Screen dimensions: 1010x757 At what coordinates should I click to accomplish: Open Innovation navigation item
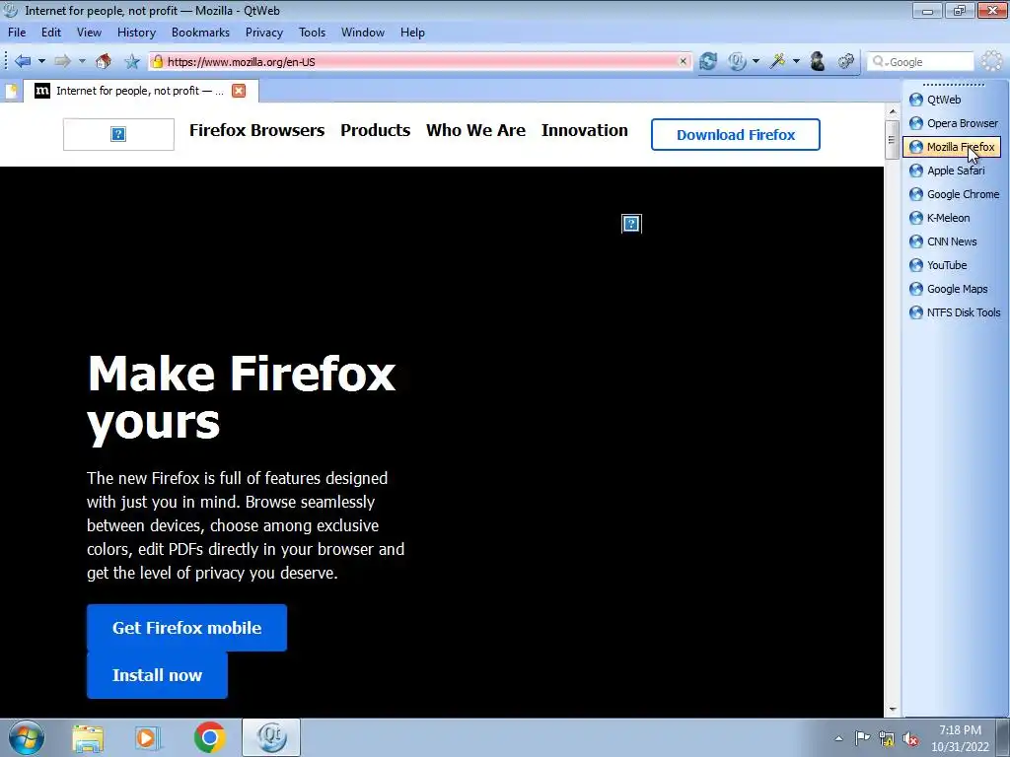point(584,130)
